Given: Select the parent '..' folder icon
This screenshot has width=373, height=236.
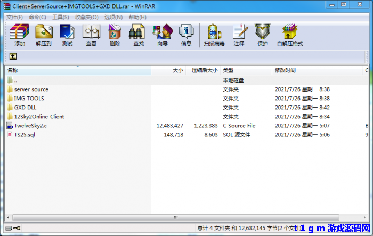Looking at the screenshot, I should 10,80.
